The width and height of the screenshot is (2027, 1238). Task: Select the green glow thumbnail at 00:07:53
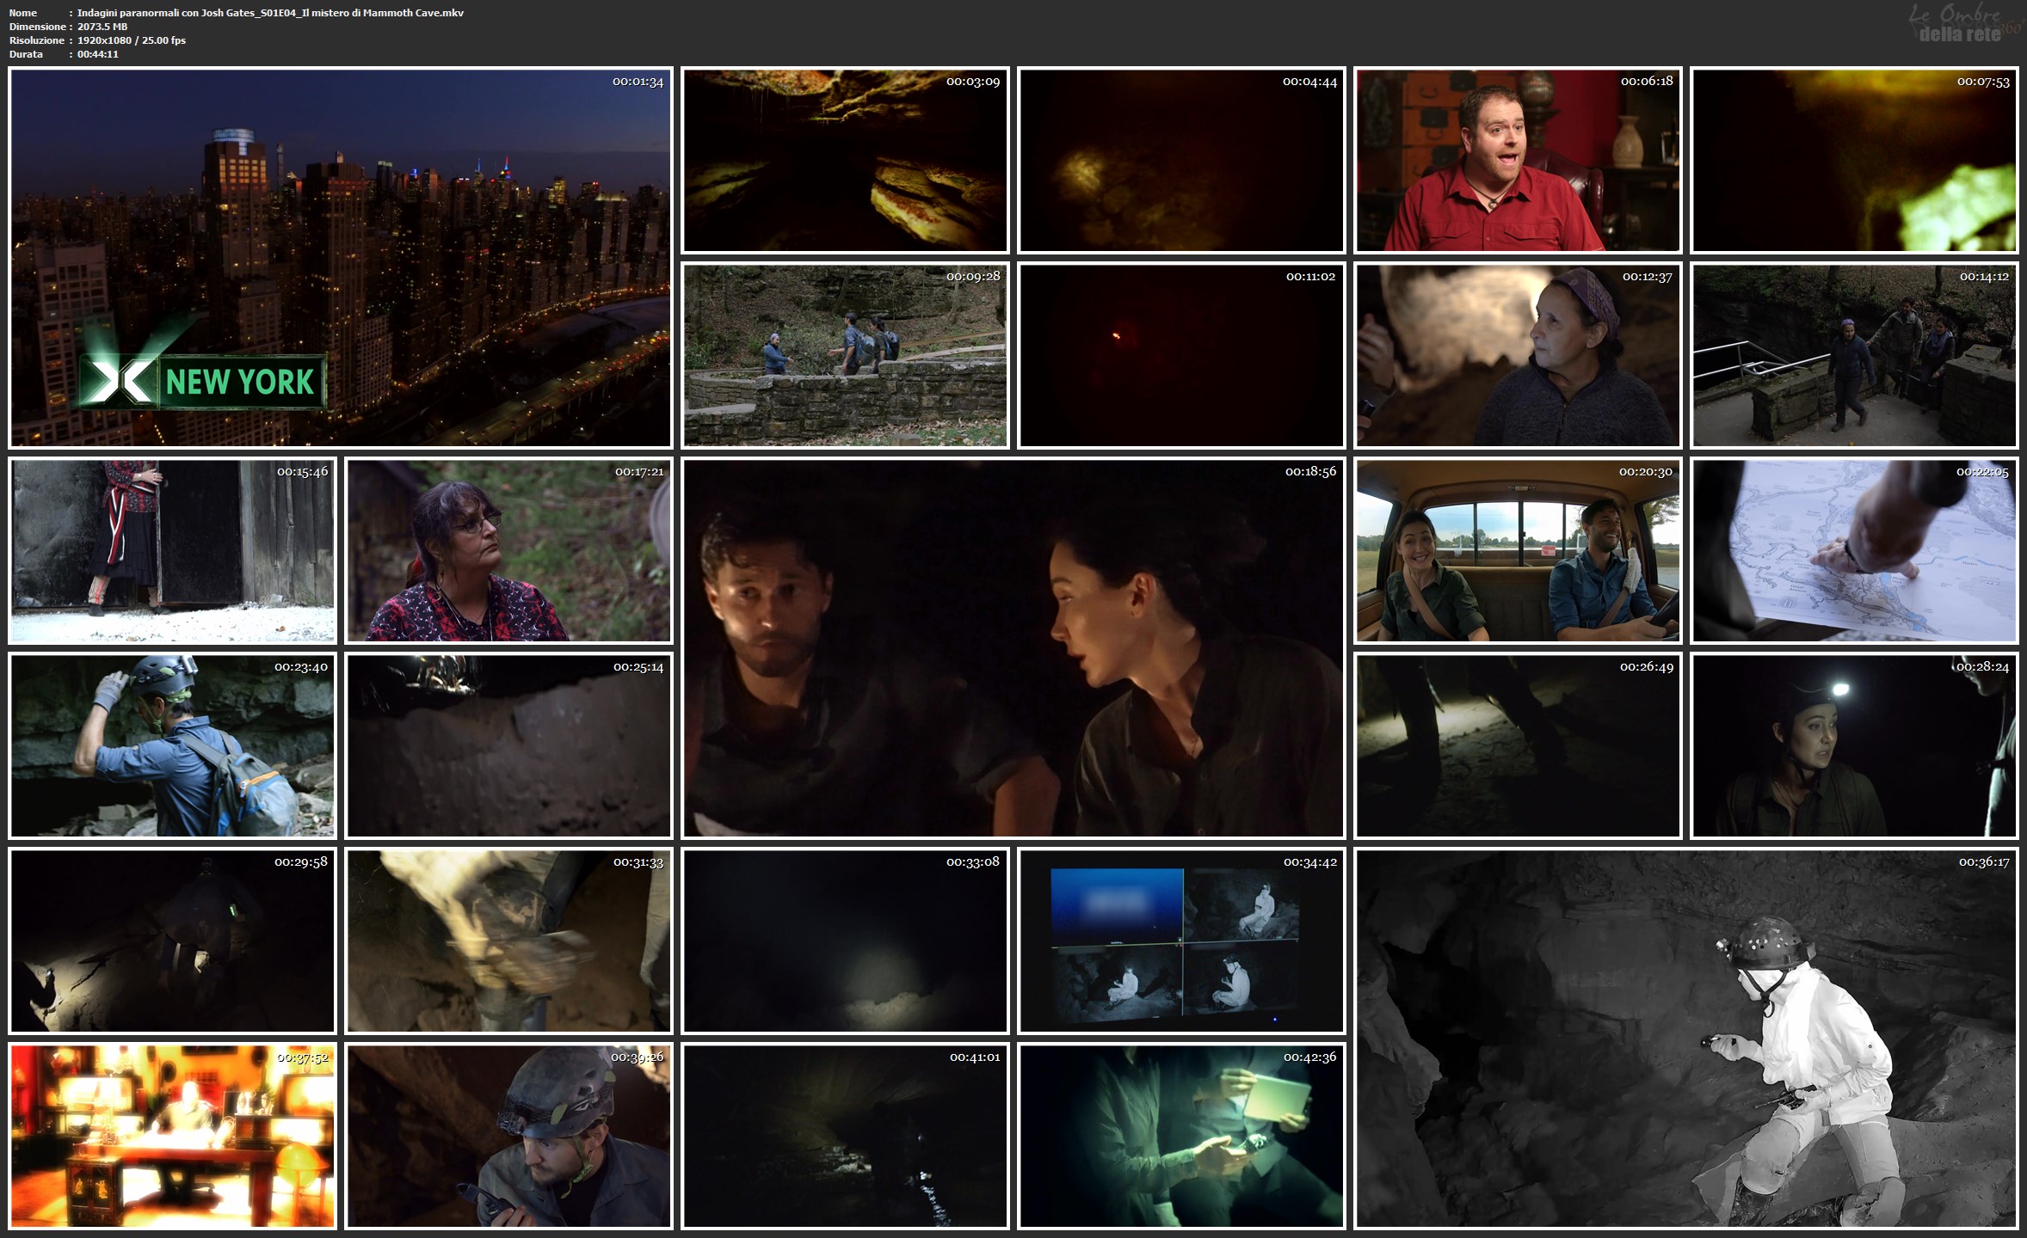[1854, 161]
